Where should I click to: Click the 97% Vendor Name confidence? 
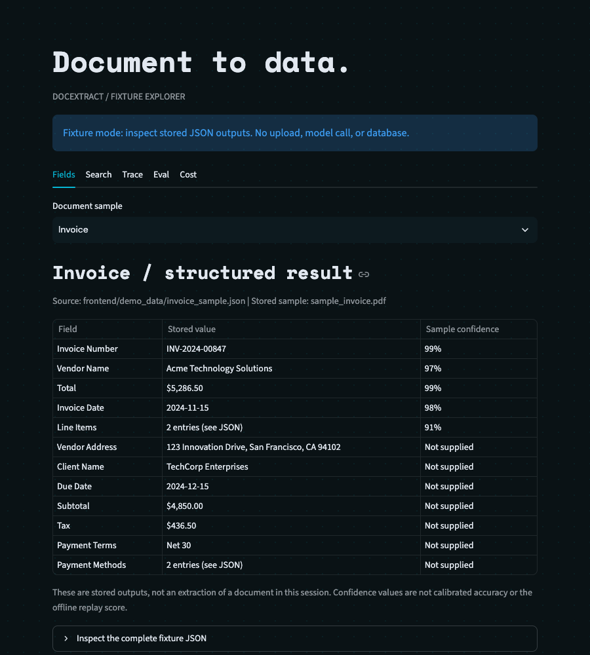click(x=433, y=368)
